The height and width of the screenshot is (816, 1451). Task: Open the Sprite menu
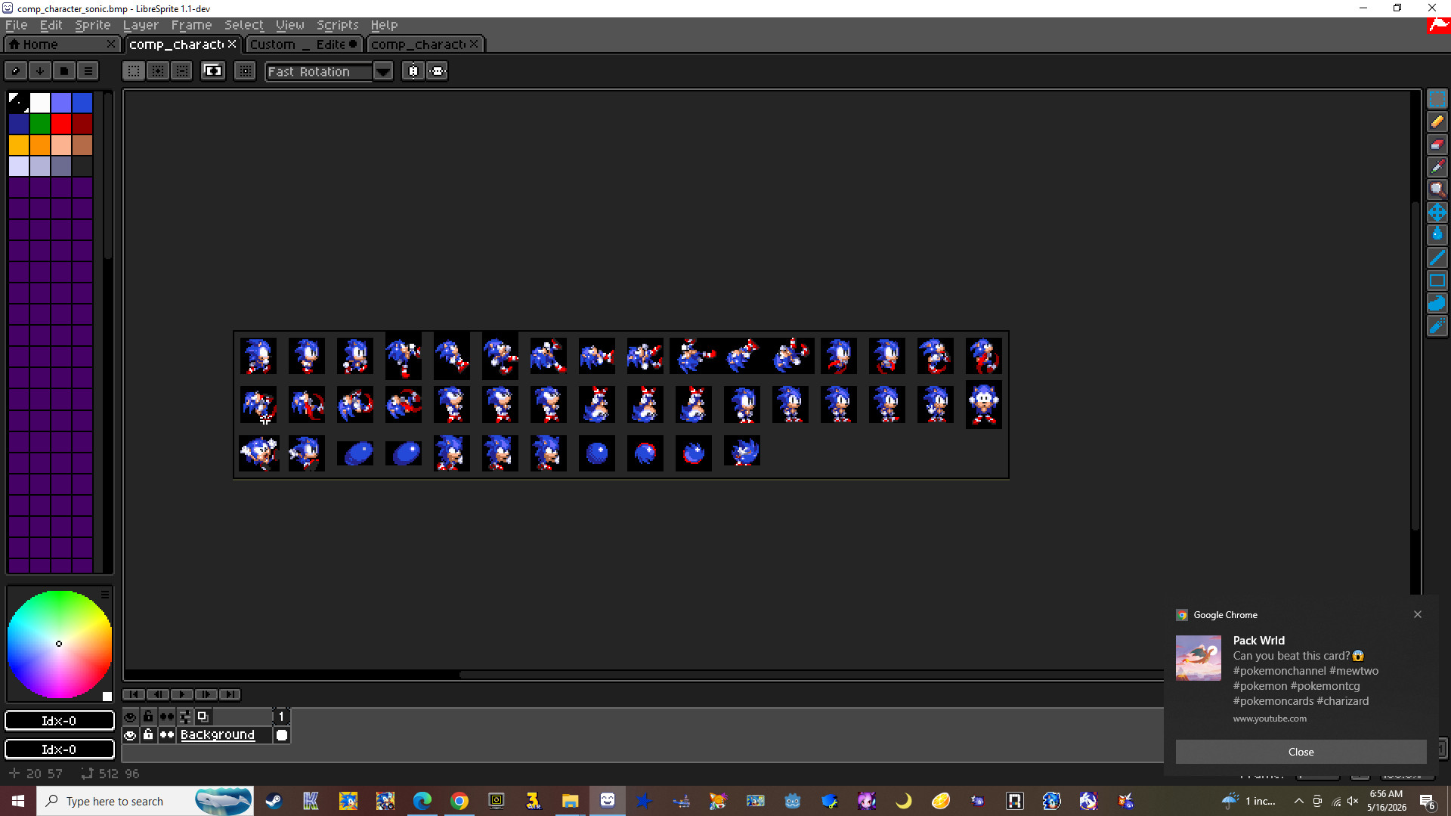(x=92, y=25)
